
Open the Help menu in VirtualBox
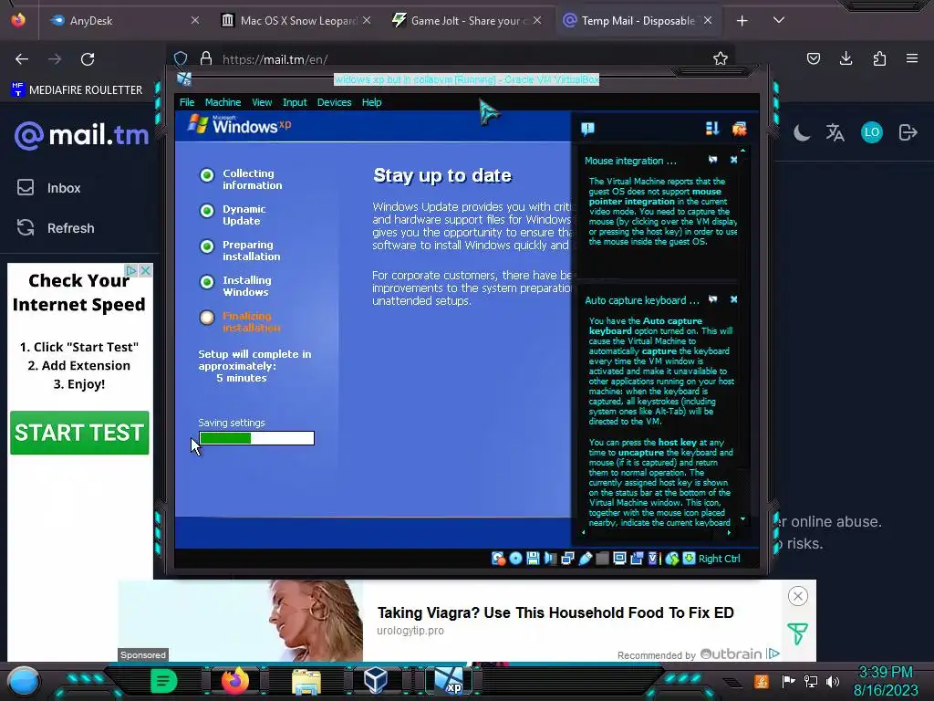(372, 102)
